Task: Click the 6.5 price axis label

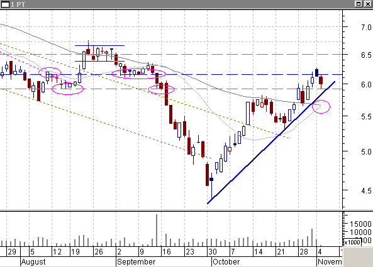Action: point(366,55)
